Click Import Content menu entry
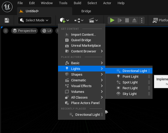Screen dimensions: 168x133 coord(83,35)
